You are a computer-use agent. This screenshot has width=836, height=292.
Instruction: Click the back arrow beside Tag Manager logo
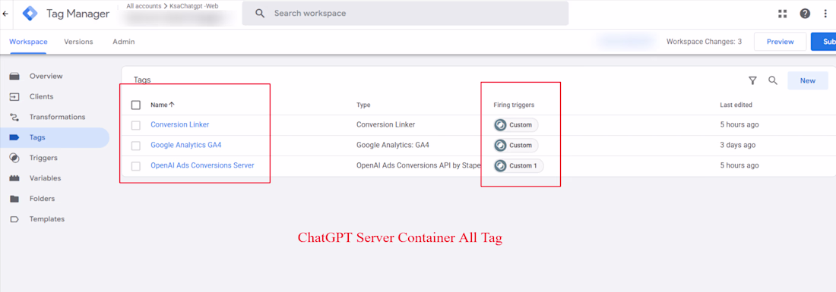[x=5, y=14]
